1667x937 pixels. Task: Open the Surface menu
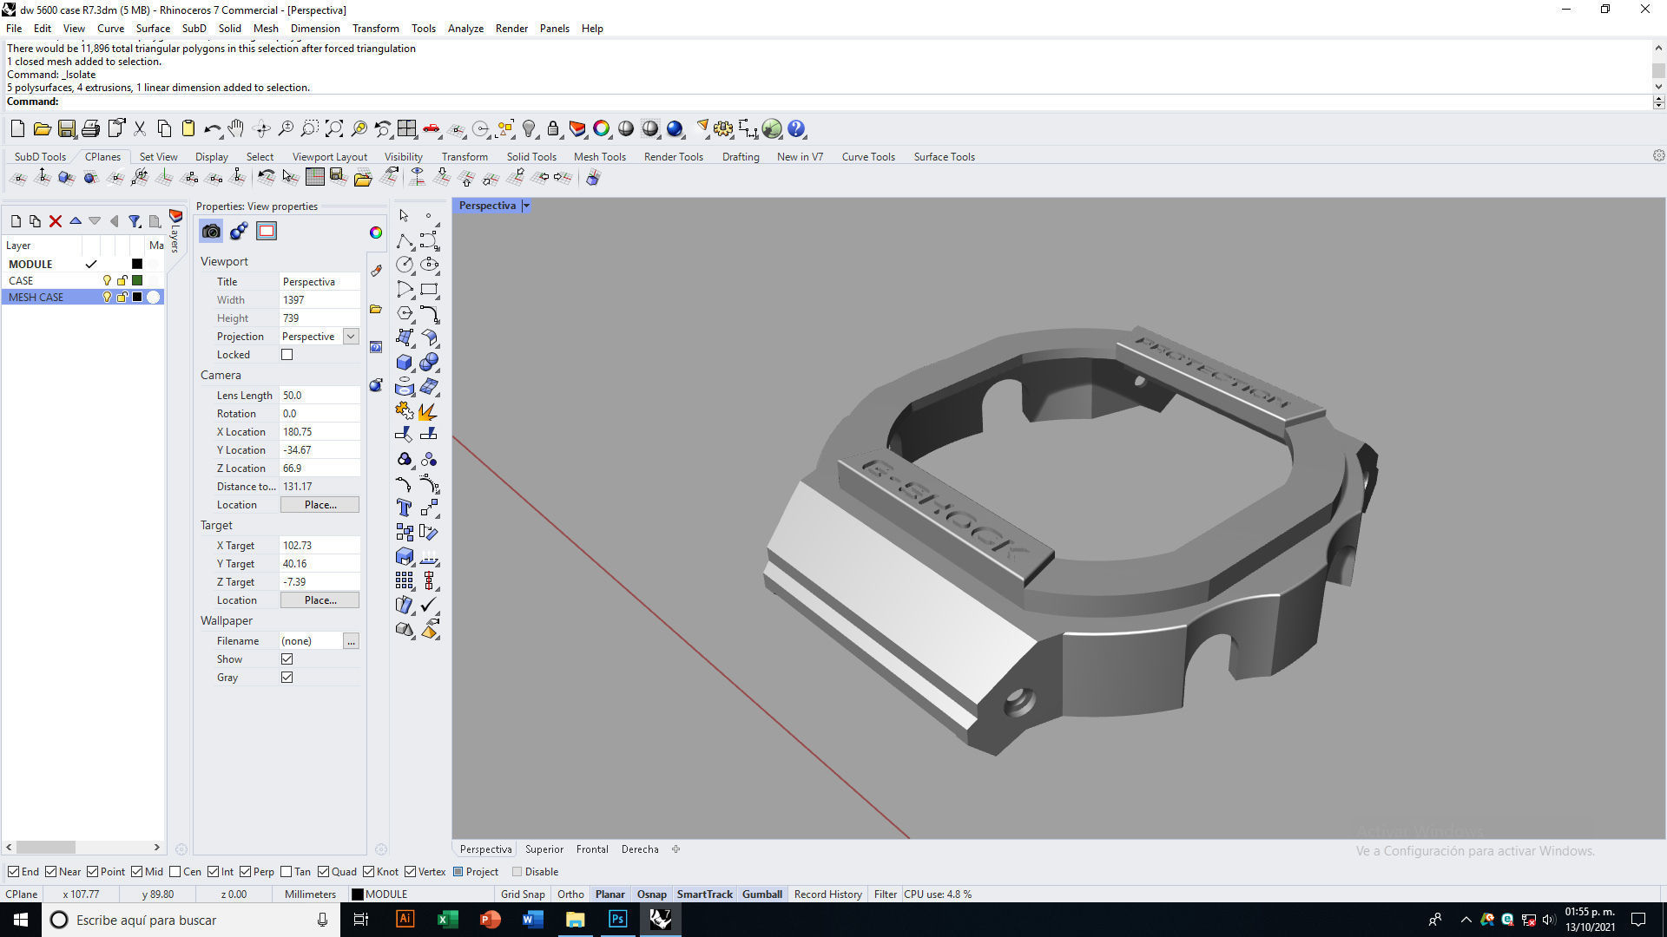click(x=153, y=29)
